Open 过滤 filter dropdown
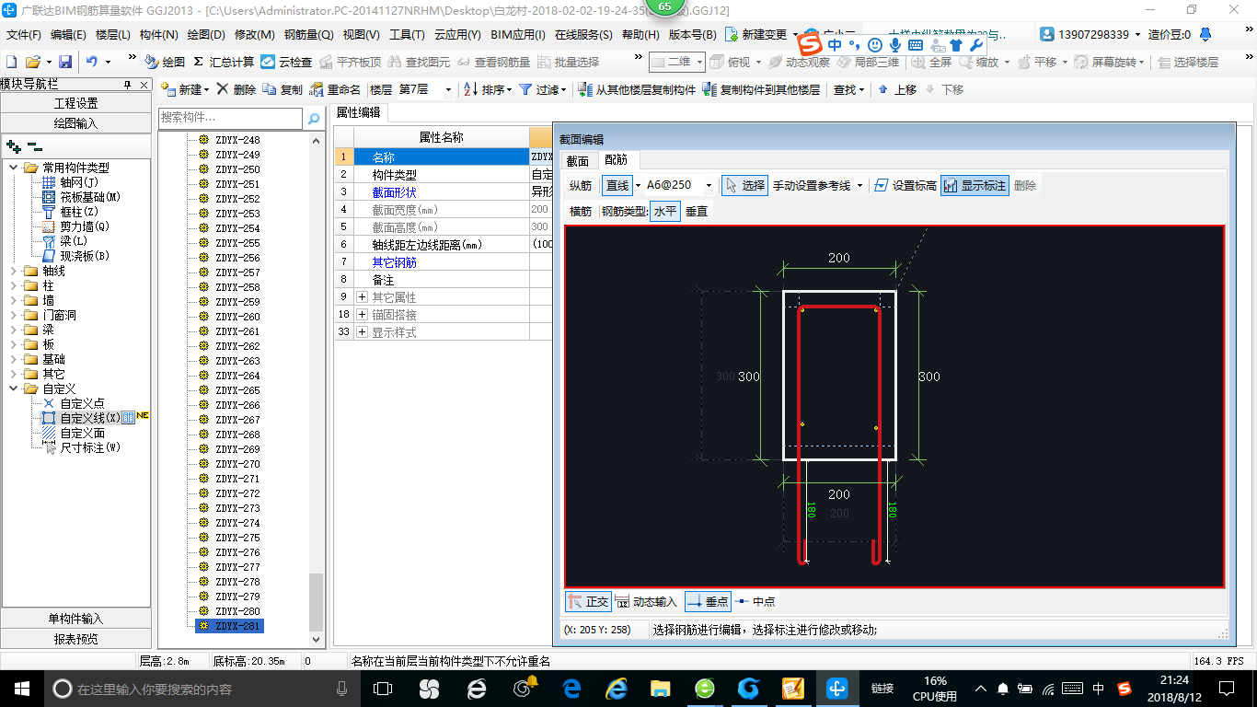The image size is (1257, 707). pyautogui.click(x=544, y=89)
